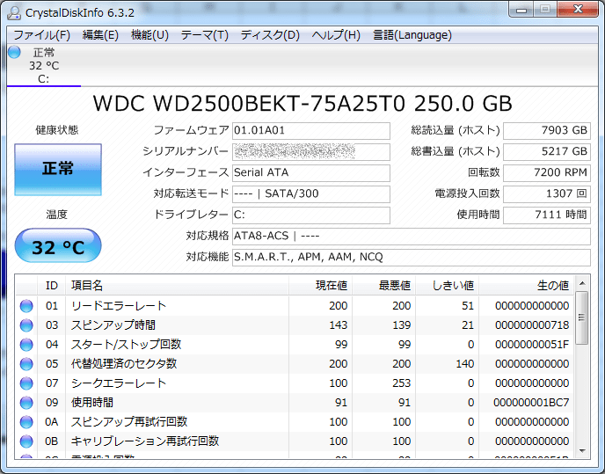The image size is (605, 474).
Task: Open the ファイル(F) menu
Action: 41,35
